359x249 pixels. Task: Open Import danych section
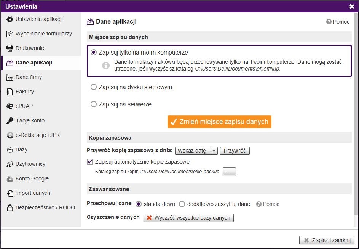point(41,193)
